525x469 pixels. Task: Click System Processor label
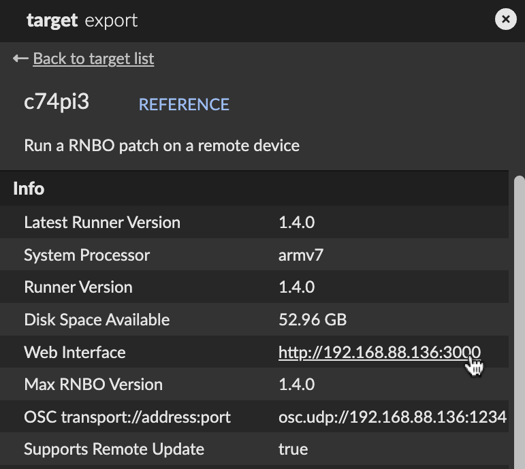pos(86,255)
